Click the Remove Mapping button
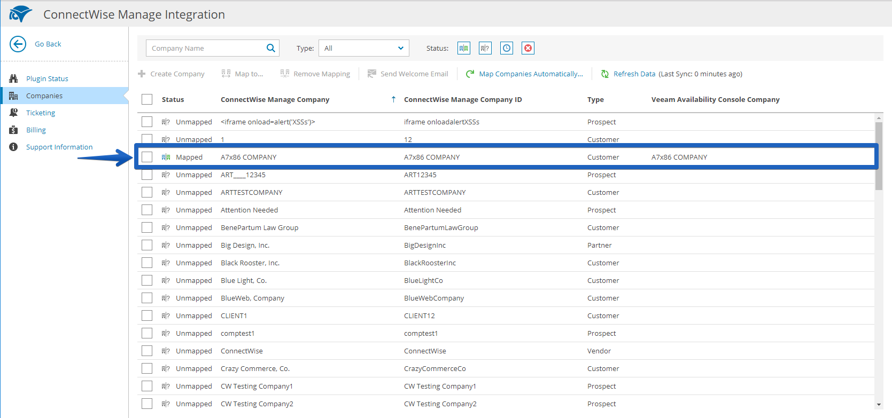 (x=315, y=74)
